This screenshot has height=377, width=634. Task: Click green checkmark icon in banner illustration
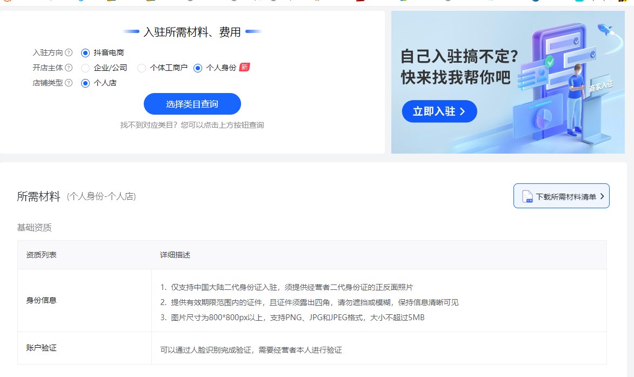[x=550, y=61]
